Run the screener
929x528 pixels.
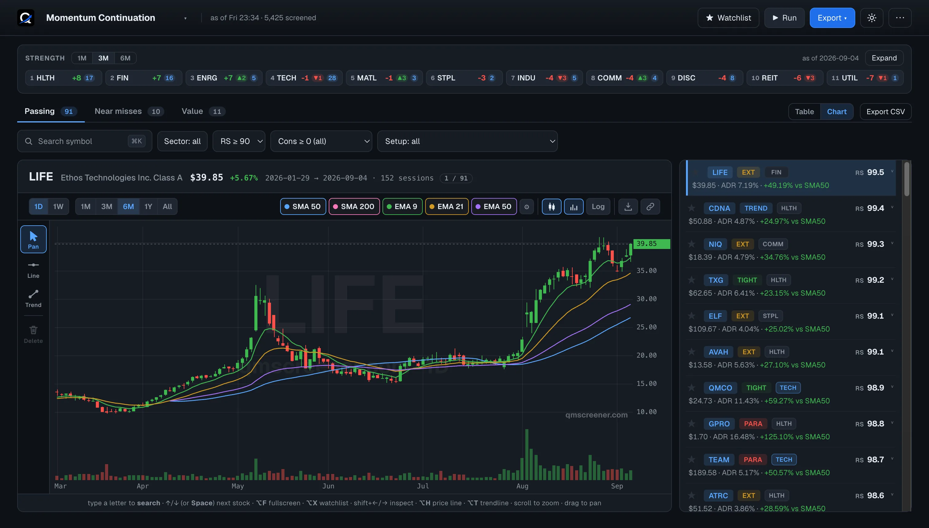(x=785, y=18)
